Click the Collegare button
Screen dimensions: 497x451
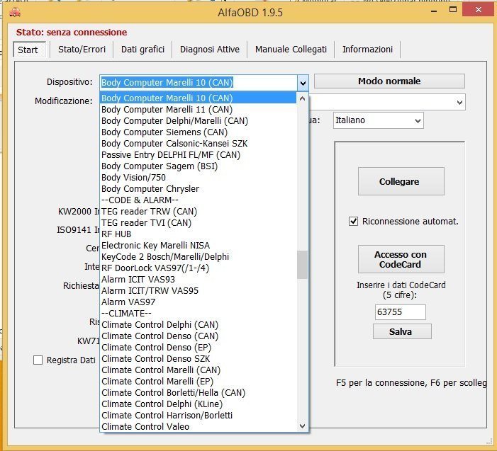(401, 181)
